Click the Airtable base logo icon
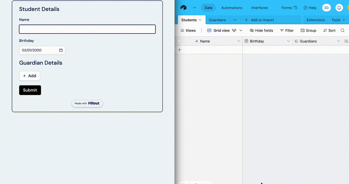The width and height of the screenshot is (349, 184). [x=183, y=8]
